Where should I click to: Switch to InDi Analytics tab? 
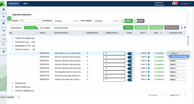(31, 28)
